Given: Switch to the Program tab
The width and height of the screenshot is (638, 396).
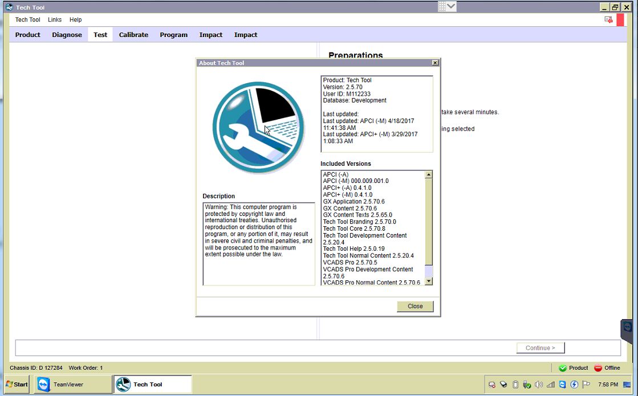Looking at the screenshot, I should click(x=174, y=35).
